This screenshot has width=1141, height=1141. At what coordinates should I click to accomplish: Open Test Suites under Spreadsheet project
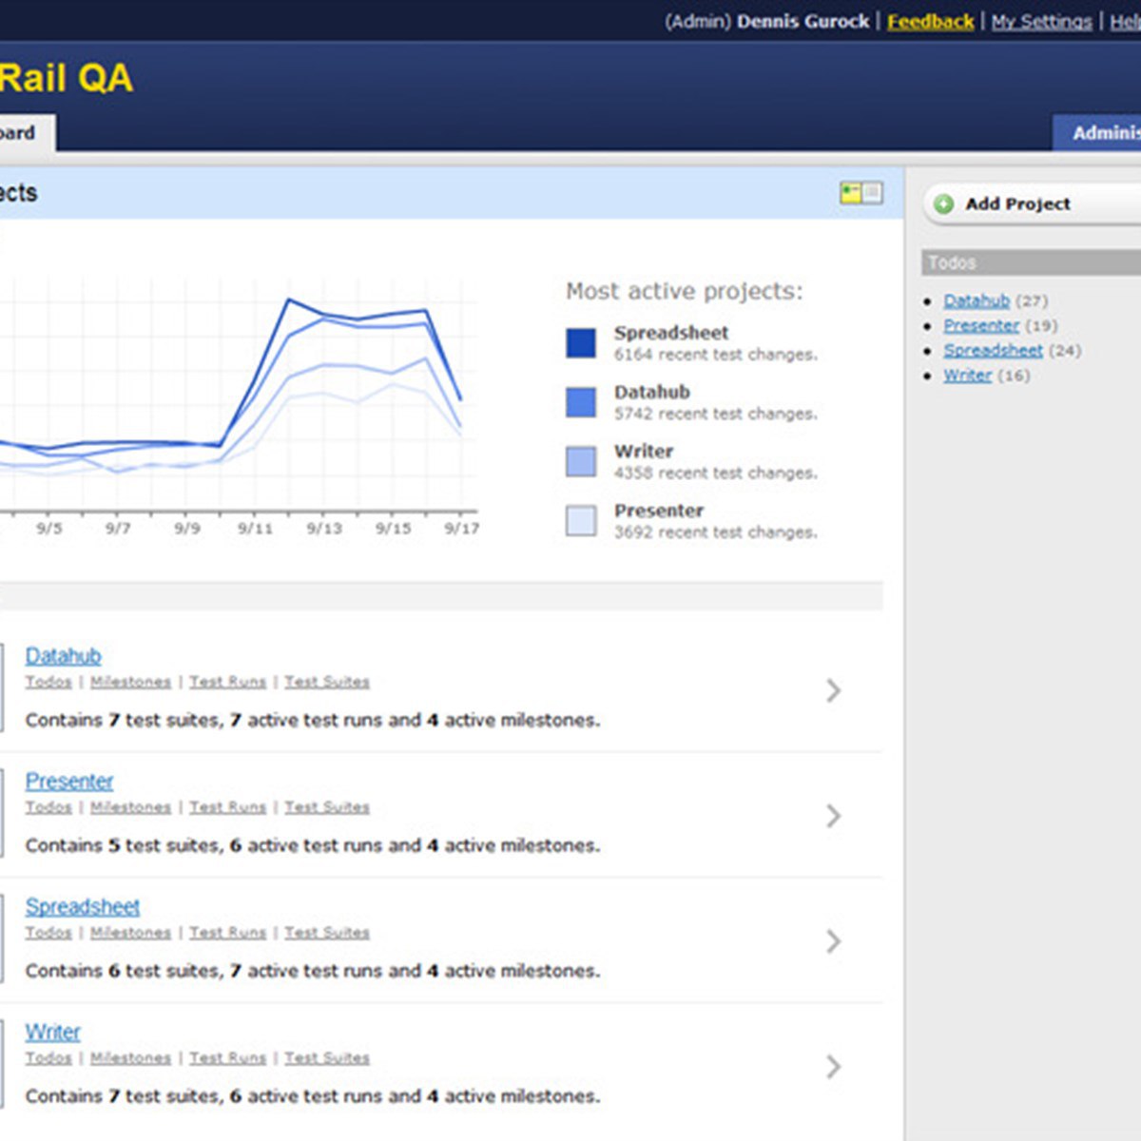click(326, 933)
